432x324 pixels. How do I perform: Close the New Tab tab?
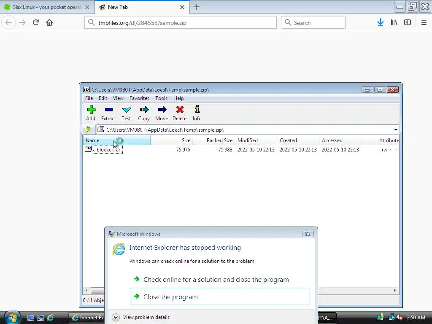[x=182, y=7]
